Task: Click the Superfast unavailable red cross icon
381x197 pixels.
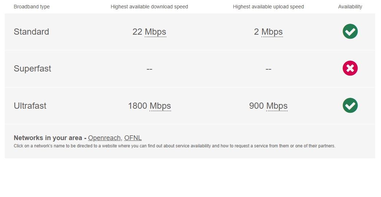Action: 350,68
